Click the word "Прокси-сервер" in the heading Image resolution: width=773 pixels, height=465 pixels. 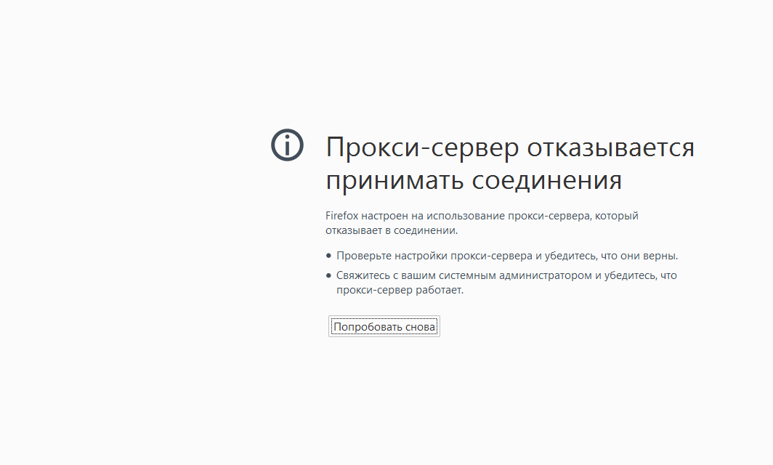(422, 147)
